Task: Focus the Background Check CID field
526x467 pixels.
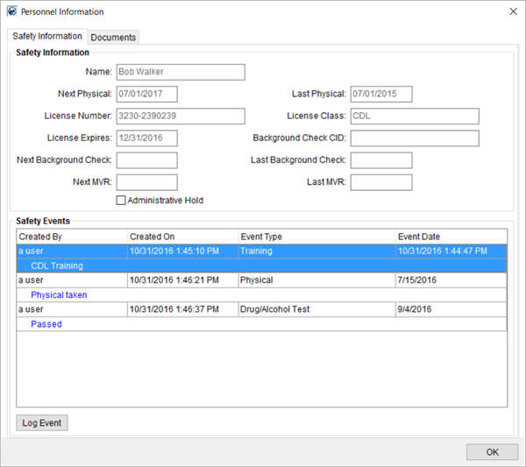Action: tap(414, 138)
